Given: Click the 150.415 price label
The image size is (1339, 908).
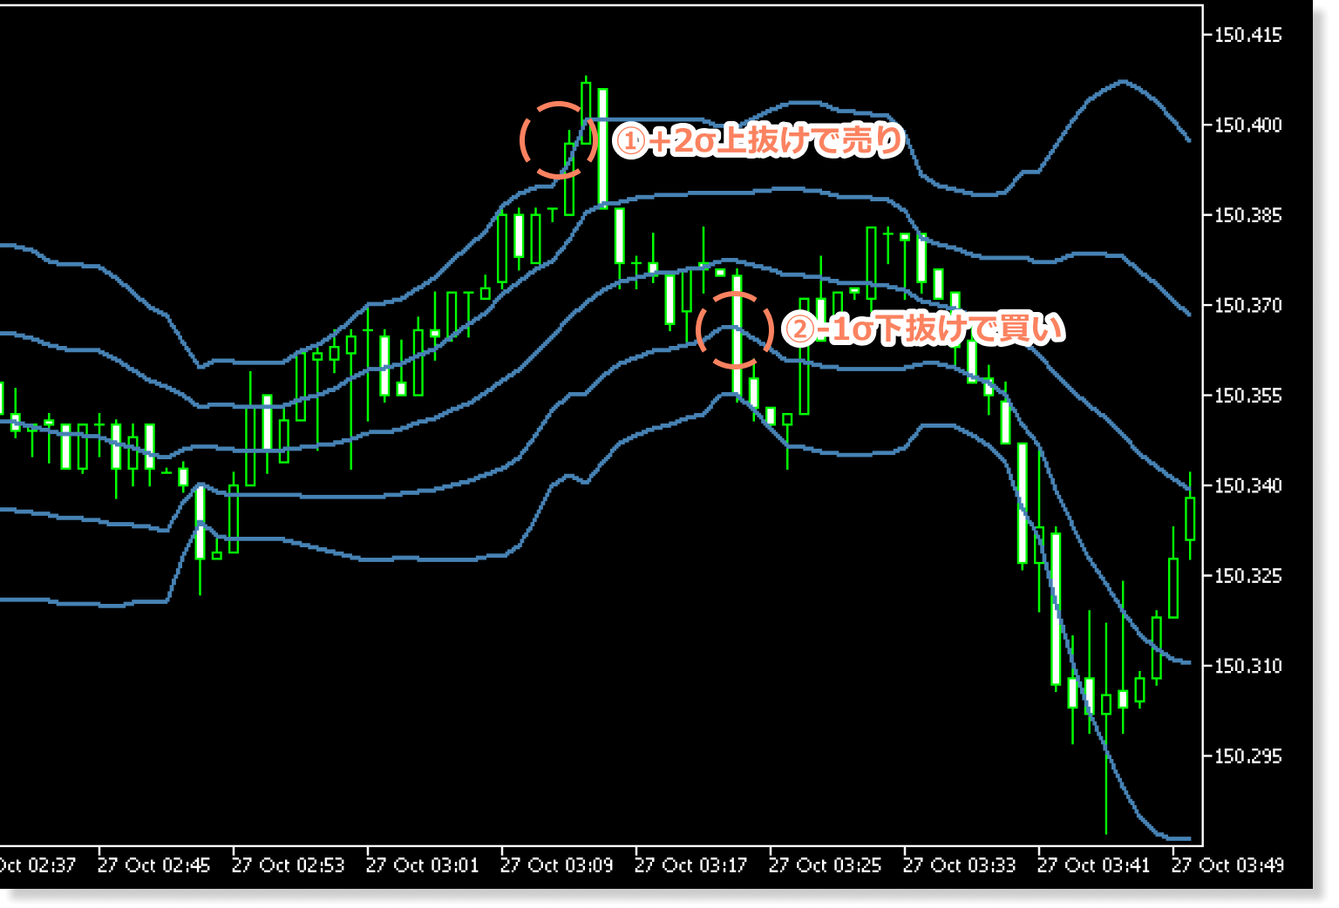Looking at the screenshot, I should click(1247, 35).
